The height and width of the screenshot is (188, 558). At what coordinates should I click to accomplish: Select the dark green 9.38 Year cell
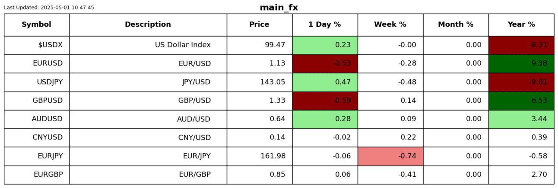pyautogui.click(x=521, y=63)
